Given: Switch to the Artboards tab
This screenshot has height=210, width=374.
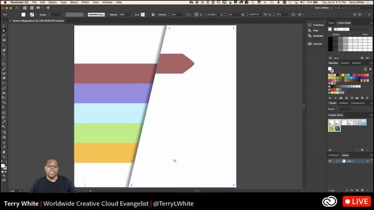Looking at the screenshot, I should 334,155.
